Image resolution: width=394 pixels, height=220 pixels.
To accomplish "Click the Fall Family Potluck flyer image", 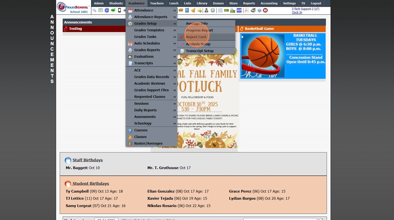I will [x=208, y=101].
